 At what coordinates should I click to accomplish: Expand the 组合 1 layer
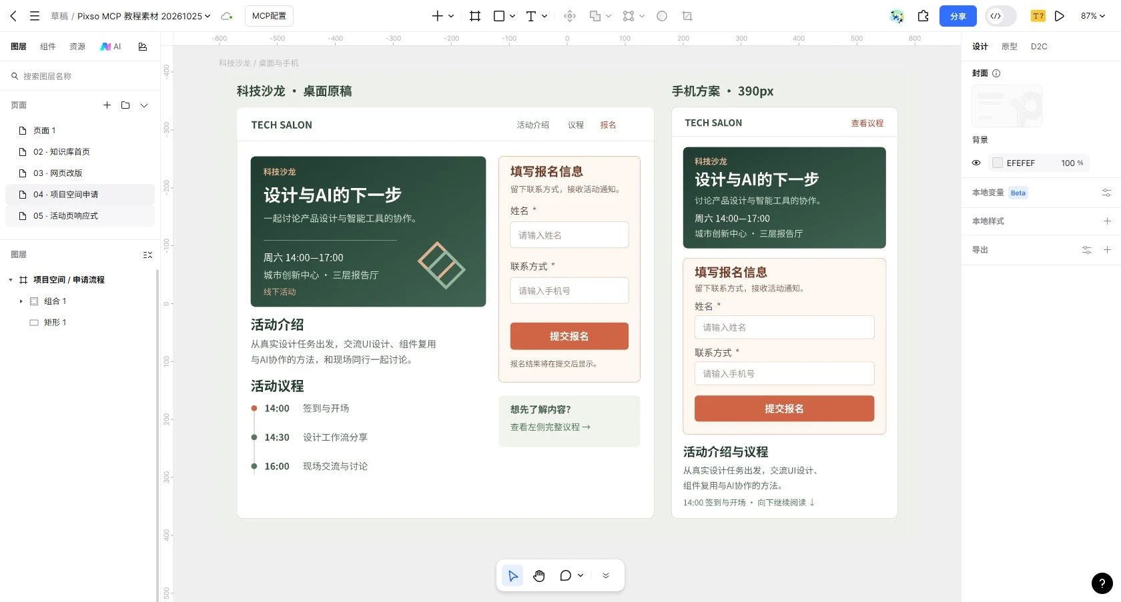pyautogui.click(x=21, y=301)
